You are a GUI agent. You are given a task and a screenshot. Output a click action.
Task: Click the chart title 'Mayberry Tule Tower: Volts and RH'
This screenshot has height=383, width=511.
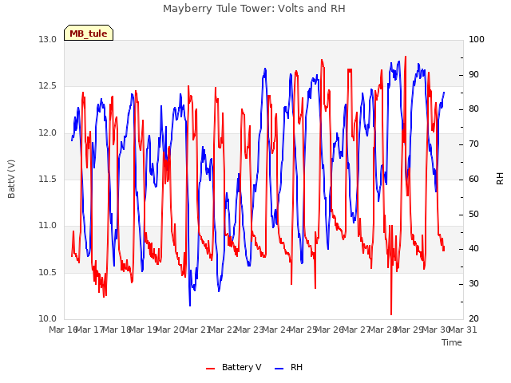click(254, 9)
